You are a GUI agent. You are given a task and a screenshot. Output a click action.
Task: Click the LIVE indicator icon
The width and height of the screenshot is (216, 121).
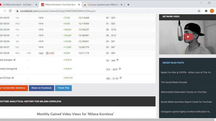coord(47,53)
